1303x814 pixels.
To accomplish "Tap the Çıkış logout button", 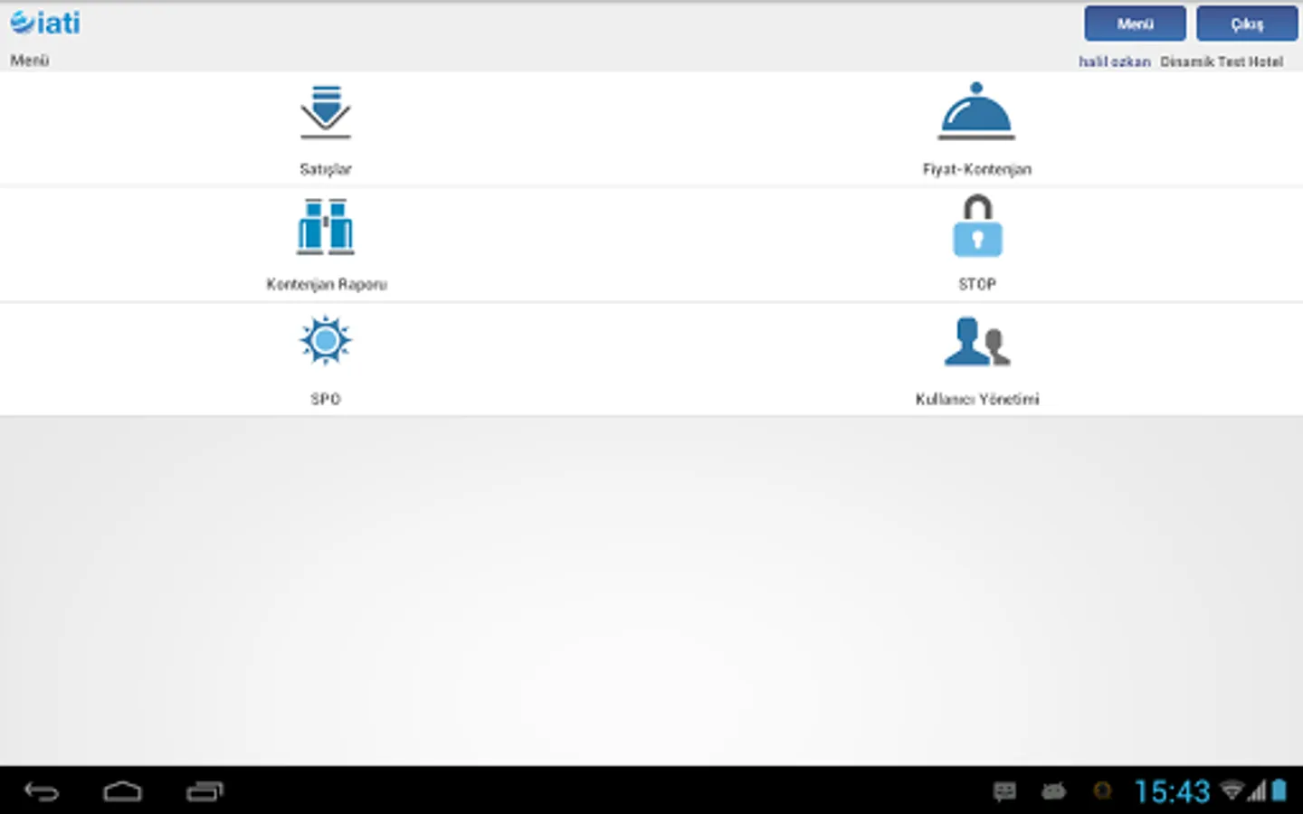I will (x=1247, y=24).
